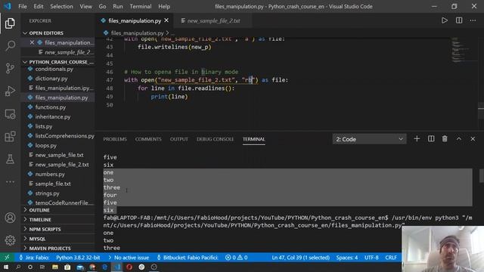The image size is (484, 272).
Task: Open Windows taskbar search
Action: (x=18, y=267)
